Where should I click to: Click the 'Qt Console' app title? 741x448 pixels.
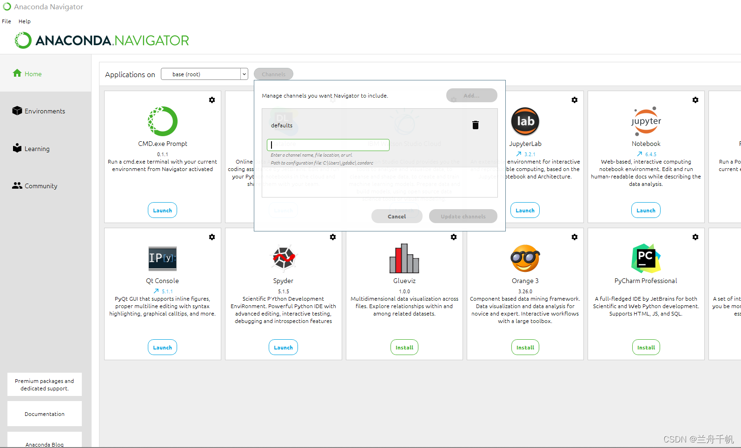click(162, 281)
